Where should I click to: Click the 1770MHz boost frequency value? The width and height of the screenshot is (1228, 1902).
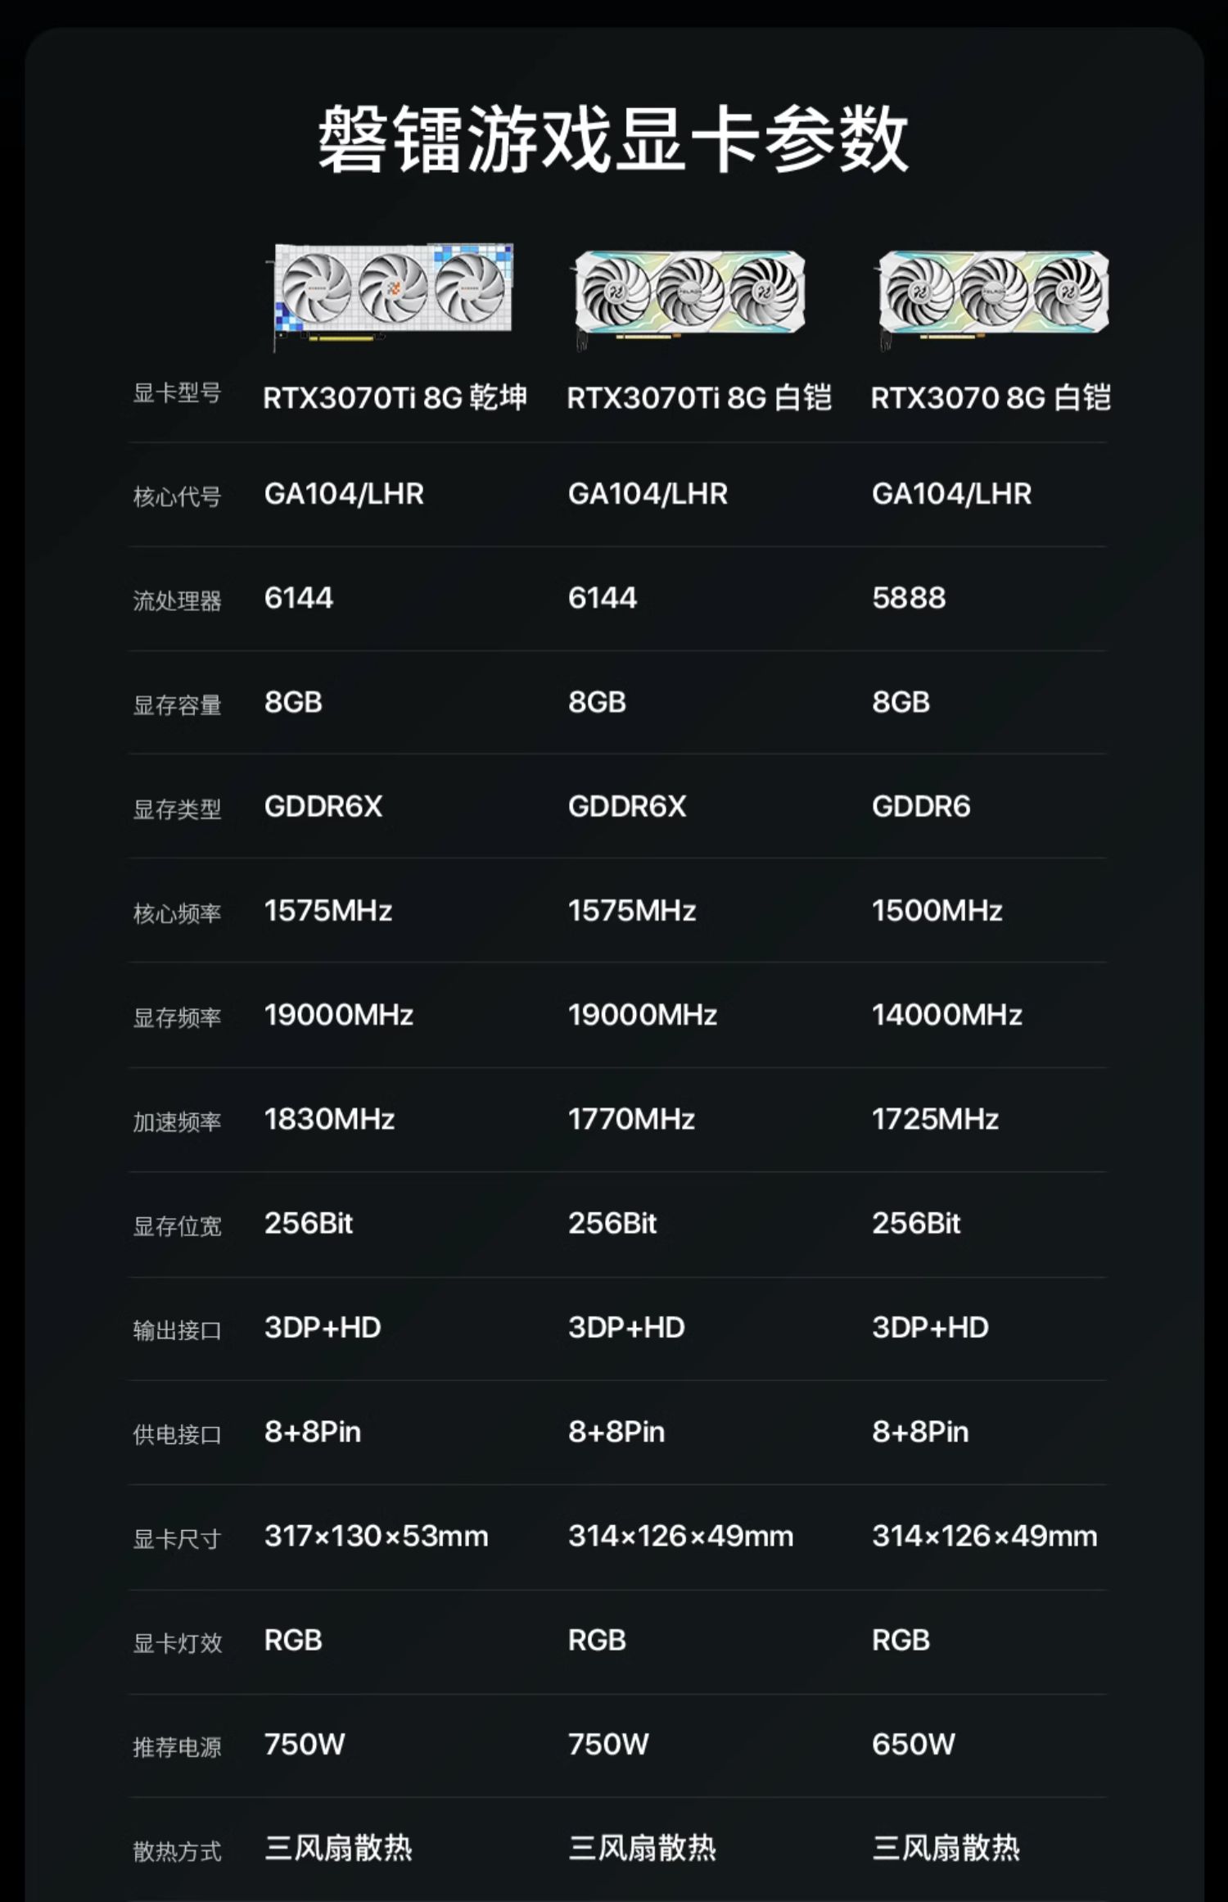point(631,1120)
